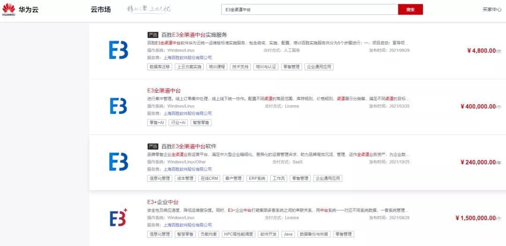Select 企业通用应用 tag in the 实施服务 listing
This screenshot has width=506, height=246.
pyautogui.click(x=319, y=67)
